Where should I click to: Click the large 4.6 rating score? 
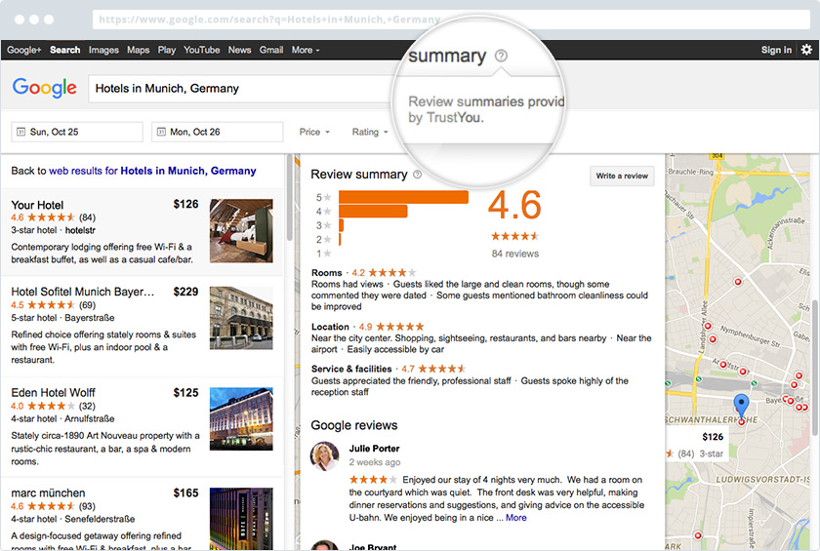coord(514,205)
